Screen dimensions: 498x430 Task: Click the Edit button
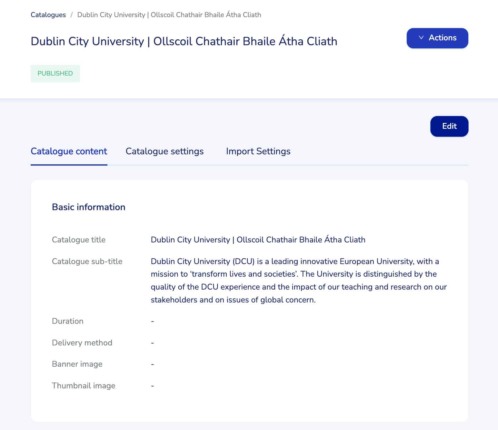pos(449,126)
